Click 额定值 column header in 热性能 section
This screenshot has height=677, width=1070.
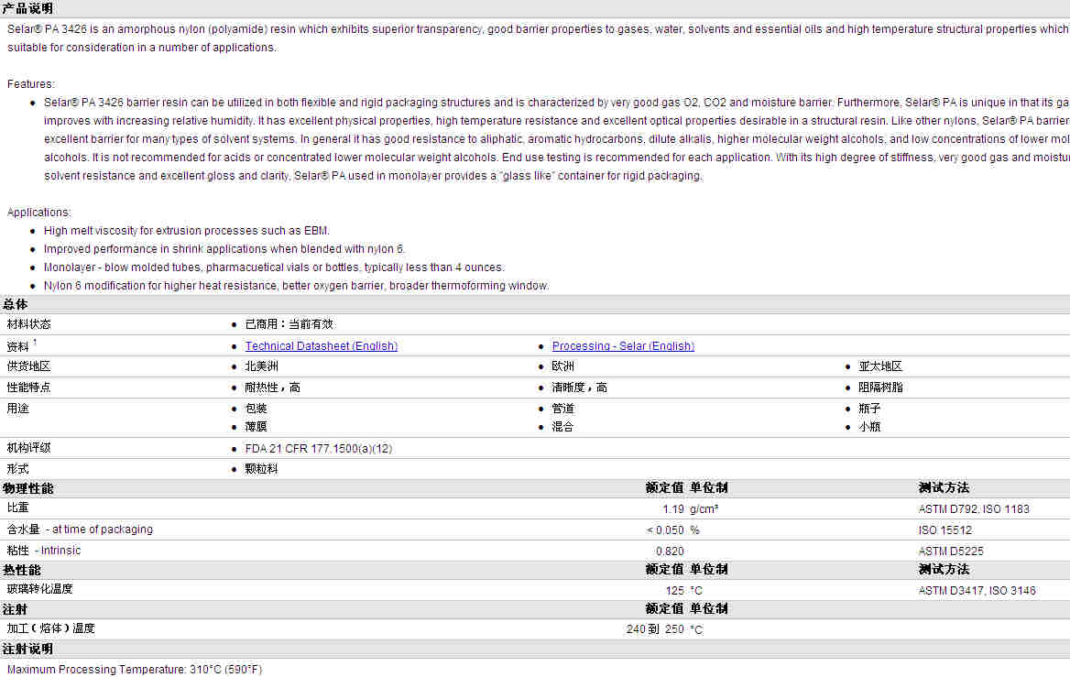click(665, 569)
